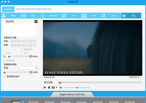Viewport: 146px width, 103px height.
Task: Click the 结束 end time stepper arrows
Action: pyautogui.click(x=35, y=45)
